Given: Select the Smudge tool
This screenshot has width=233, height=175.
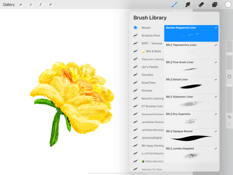Looking at the screenshot, I should pyautogui.click(x=187, y=5).
